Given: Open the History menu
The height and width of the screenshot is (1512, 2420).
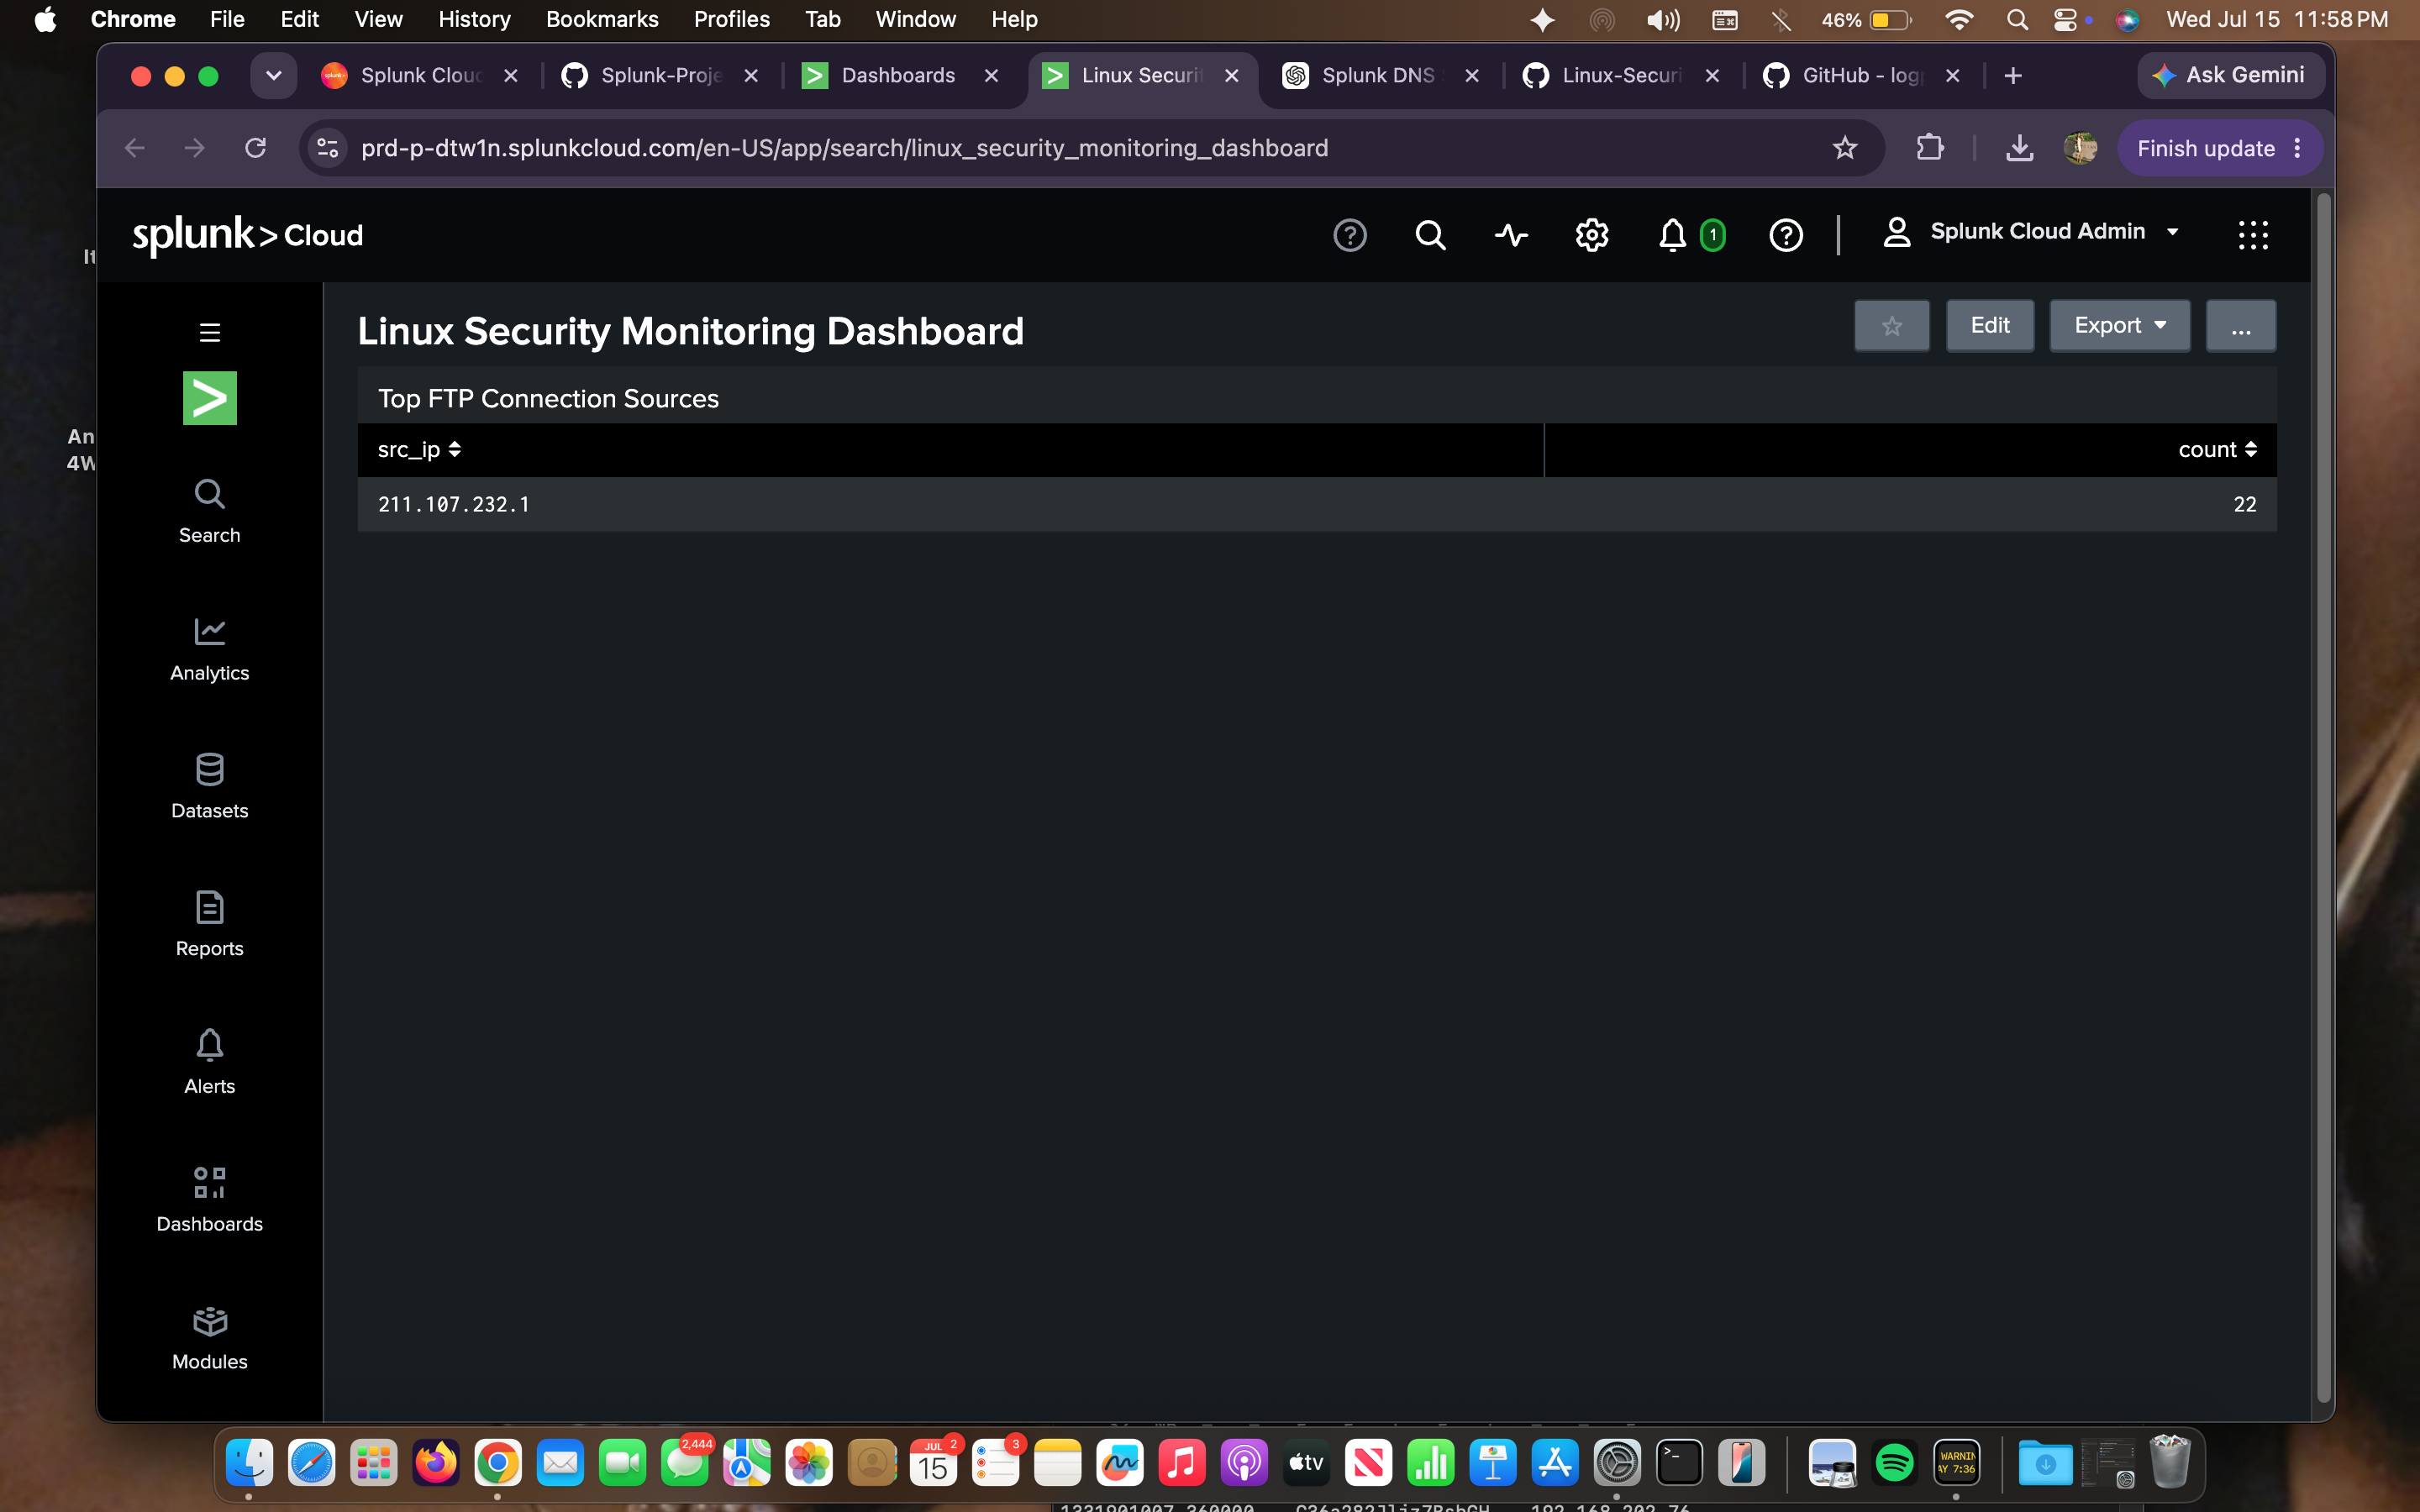Looking at the screenshot, I should (x=474, y=19).
